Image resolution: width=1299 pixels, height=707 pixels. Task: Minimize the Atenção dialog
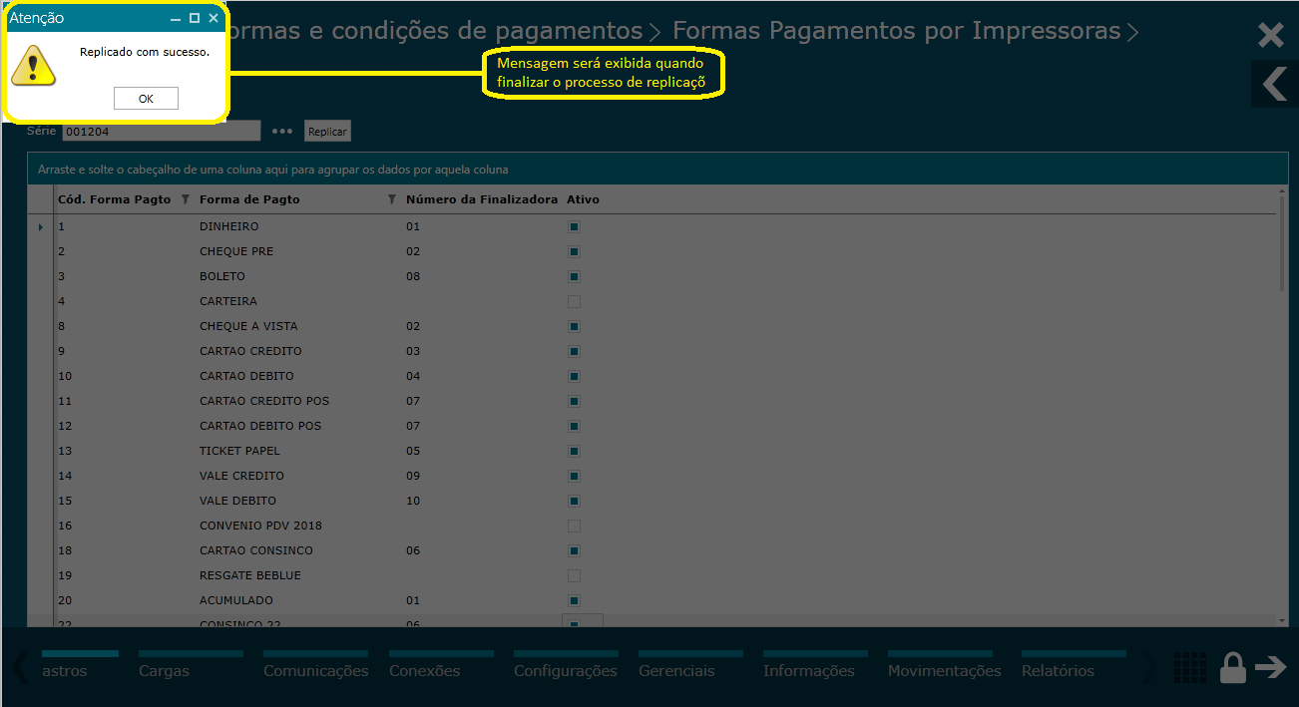click(176, 18)
